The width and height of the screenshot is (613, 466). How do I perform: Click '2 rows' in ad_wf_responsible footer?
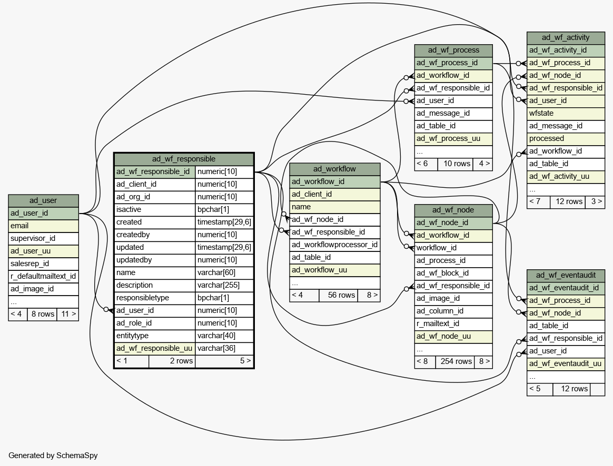pos(172,361)
